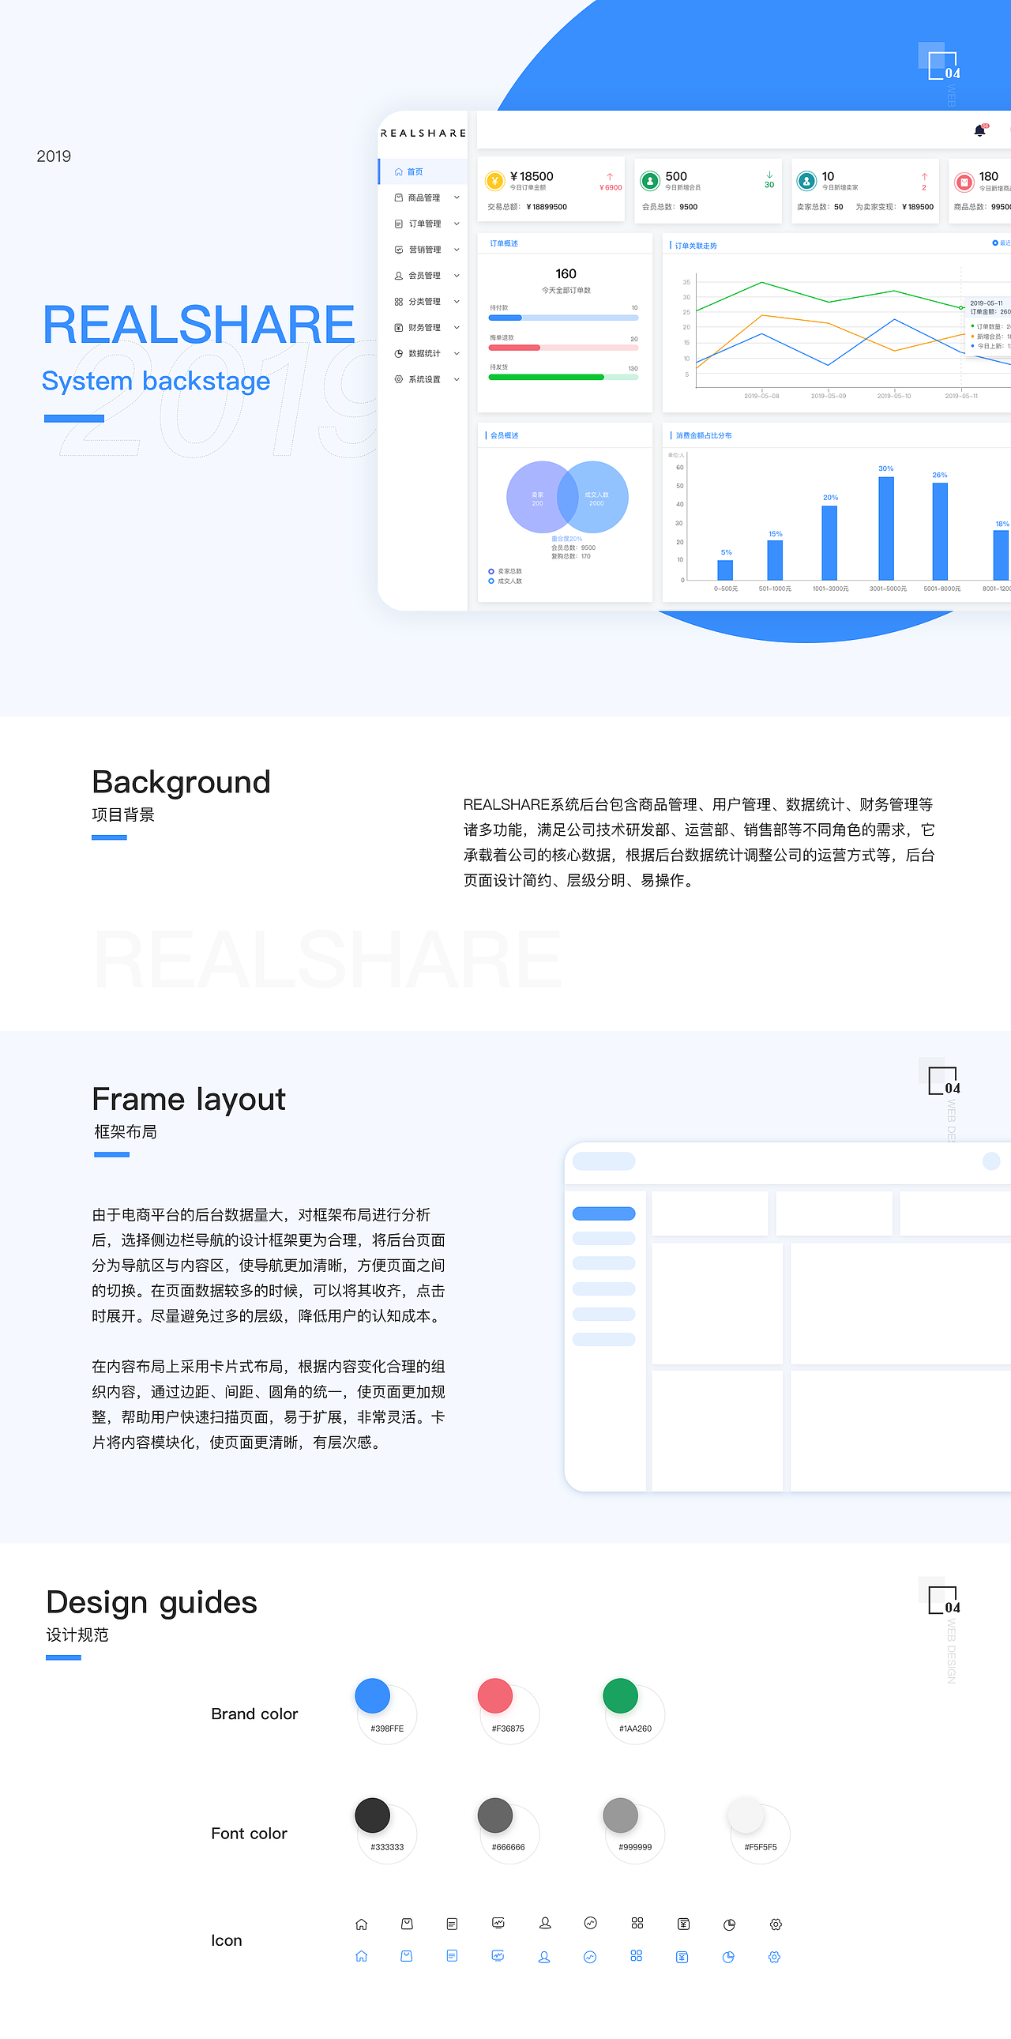Open 订单管理 label in sidebar
The image size is (1011, 2039).
pos(425,224)
